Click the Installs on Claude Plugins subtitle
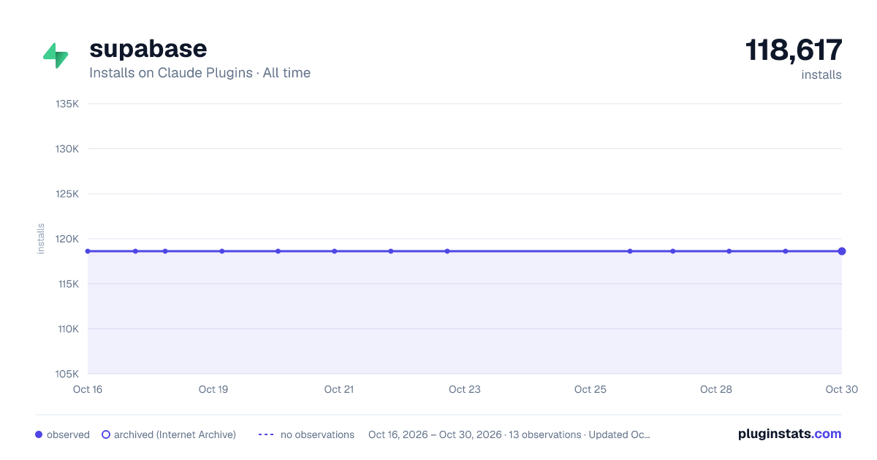The width and height of the screenshot is (877, 460). [200, 73]
